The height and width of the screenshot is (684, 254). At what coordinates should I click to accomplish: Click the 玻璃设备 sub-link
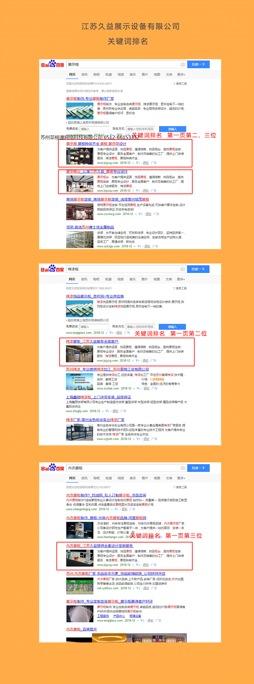pyautogui.click(x=135, y=616)
